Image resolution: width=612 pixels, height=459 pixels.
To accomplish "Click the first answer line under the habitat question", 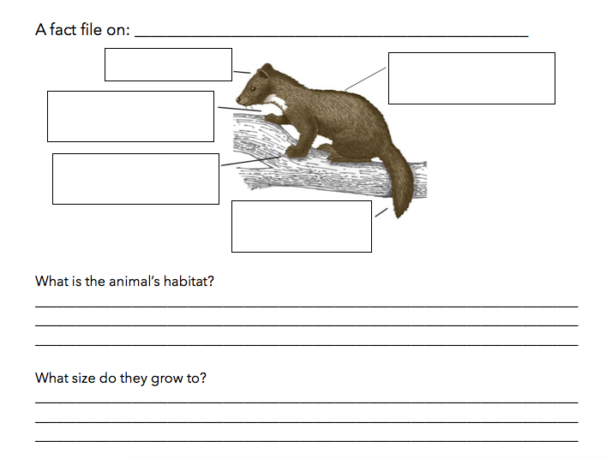I will click(306, 307).
